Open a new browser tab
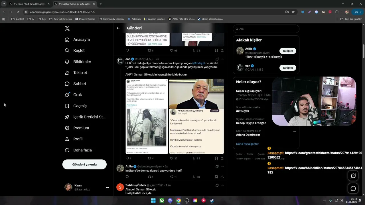This screenshot has height=205, width=365. (x=101, y=4)
